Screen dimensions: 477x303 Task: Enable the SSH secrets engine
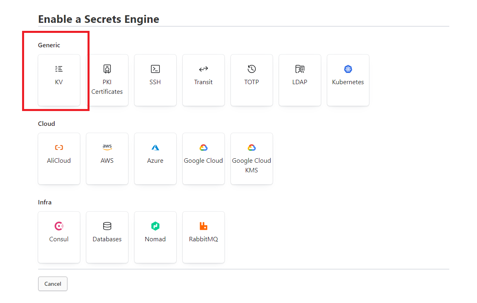click(155, 79)
